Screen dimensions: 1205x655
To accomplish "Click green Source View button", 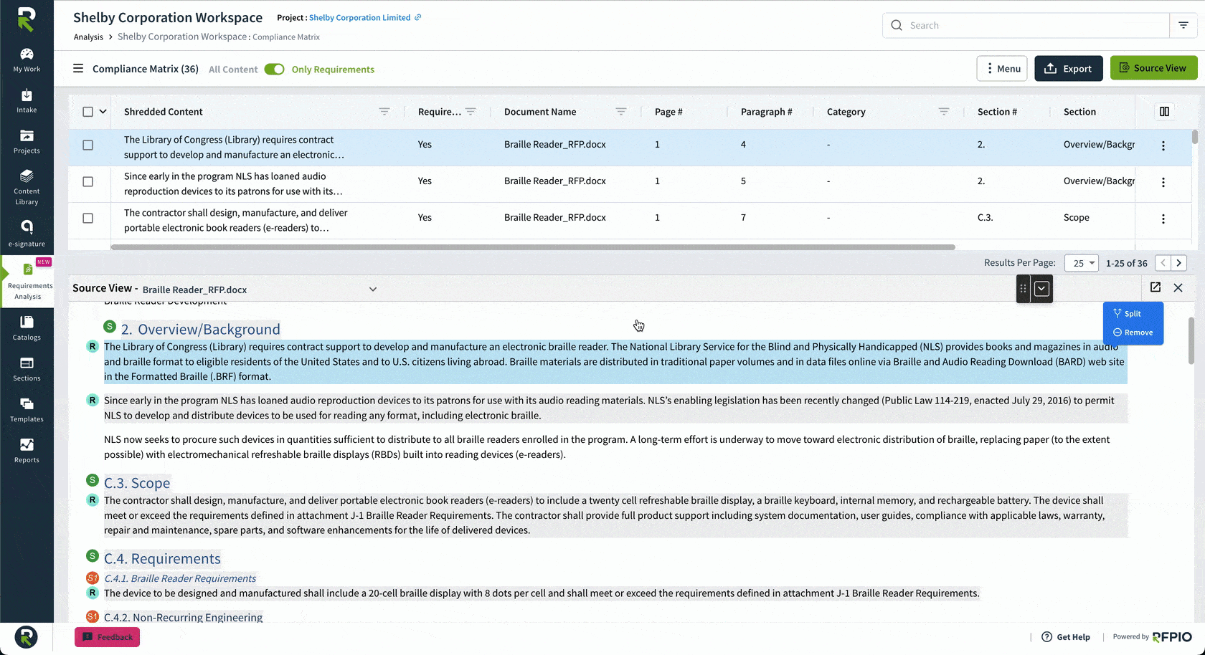I will pos(1153,68).
